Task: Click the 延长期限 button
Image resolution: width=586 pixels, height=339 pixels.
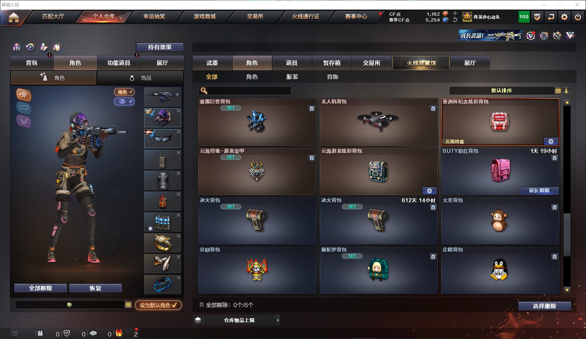Action: [x=540, y=191]
